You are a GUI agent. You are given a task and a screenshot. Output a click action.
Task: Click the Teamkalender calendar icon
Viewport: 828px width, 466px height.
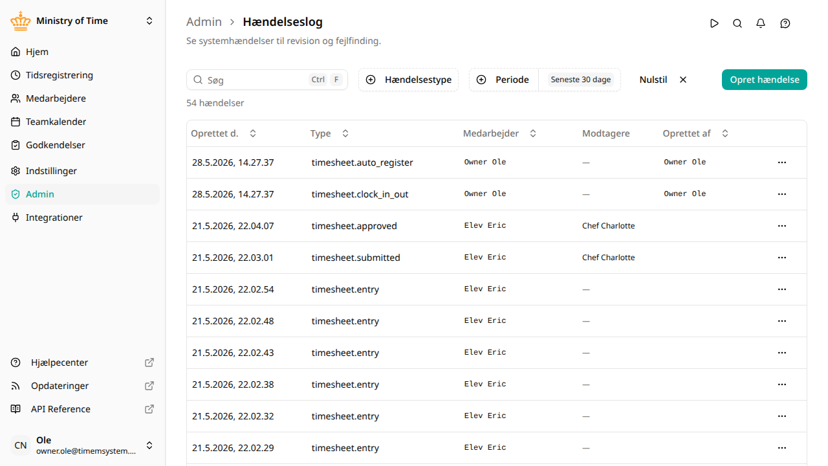coord(16,122)
